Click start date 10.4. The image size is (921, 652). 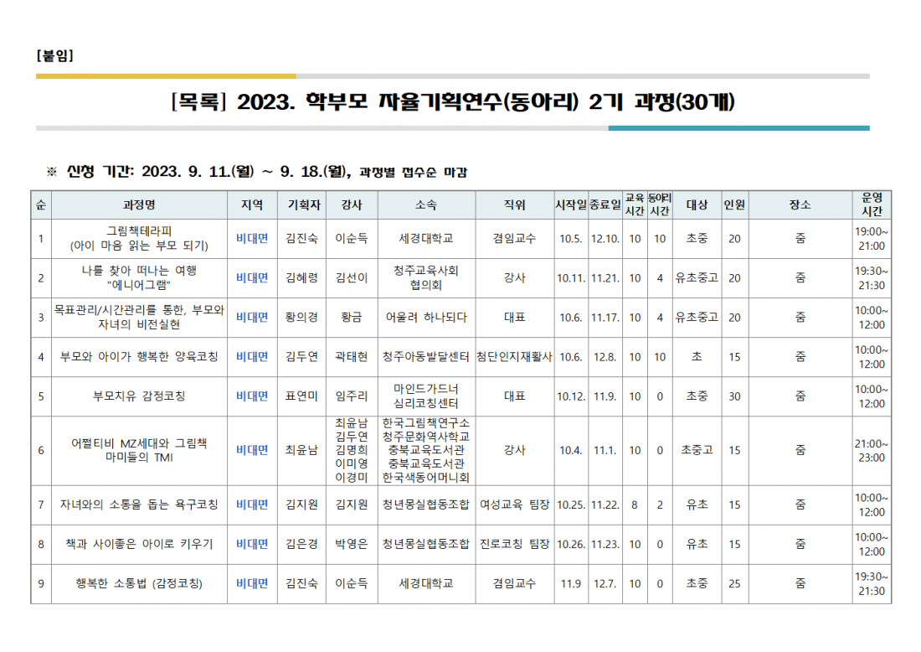pos(571,450)
